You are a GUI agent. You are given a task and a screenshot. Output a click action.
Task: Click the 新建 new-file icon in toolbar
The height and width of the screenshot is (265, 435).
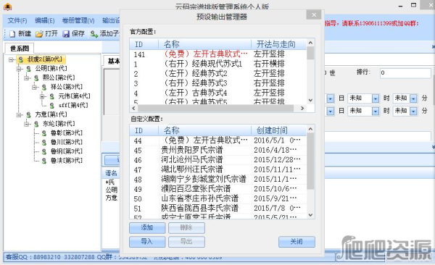pos(12,34)
